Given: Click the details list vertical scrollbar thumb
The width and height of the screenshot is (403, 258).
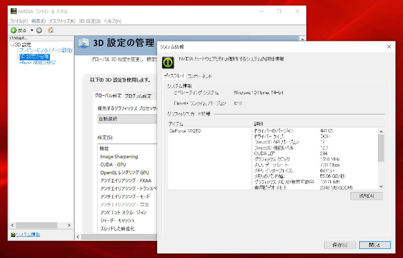Looking at the screenshot, I should (381, 148).
